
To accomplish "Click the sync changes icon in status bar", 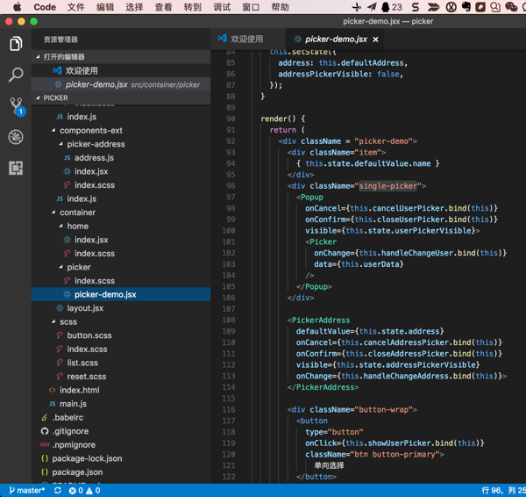I will coord(58,491).
